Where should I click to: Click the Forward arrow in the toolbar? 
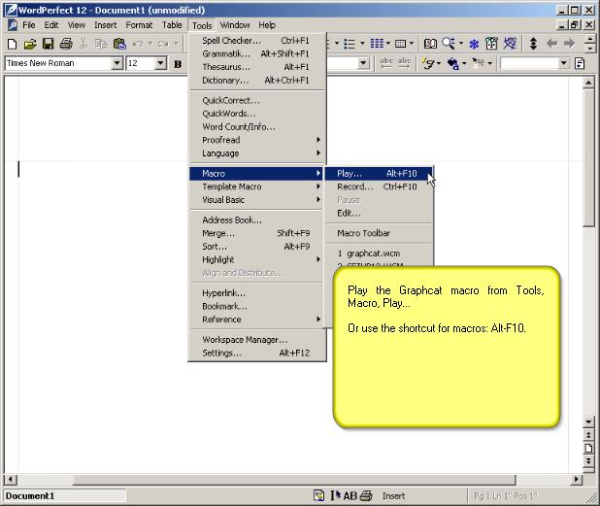pos(569,44)
